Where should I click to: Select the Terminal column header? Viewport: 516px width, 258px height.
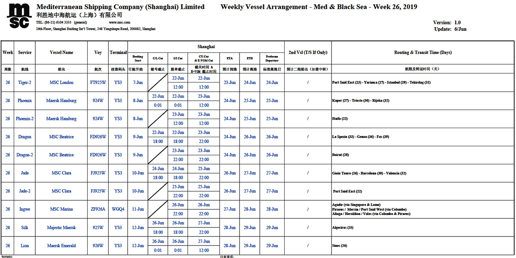click(118, 52)
